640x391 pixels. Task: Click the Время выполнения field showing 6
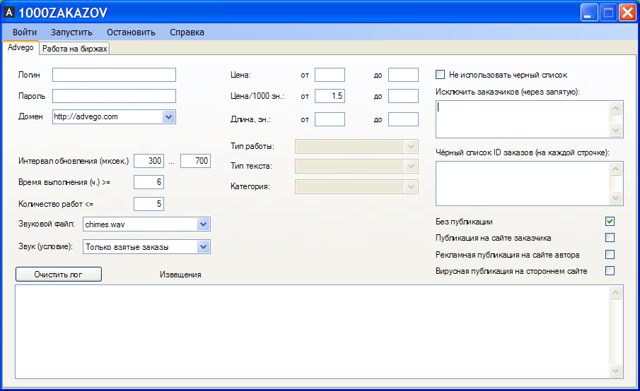click(x=149, y=182)
